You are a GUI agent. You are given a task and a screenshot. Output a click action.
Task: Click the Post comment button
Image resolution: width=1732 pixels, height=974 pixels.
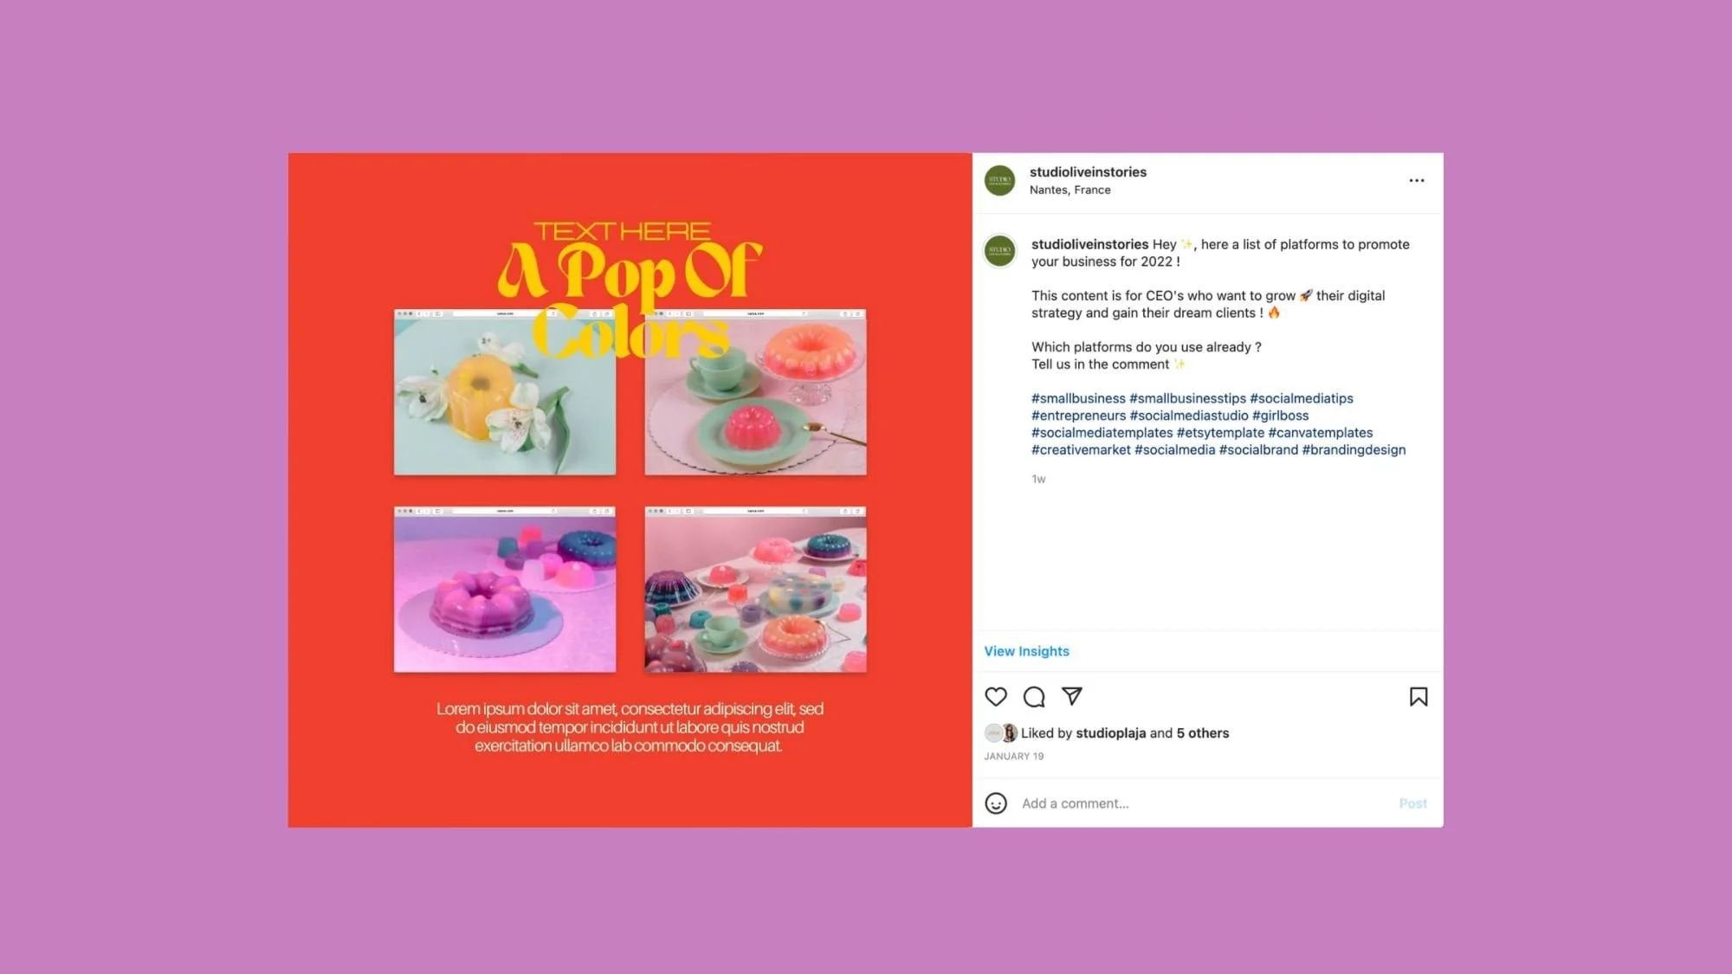click(1412, 803)
